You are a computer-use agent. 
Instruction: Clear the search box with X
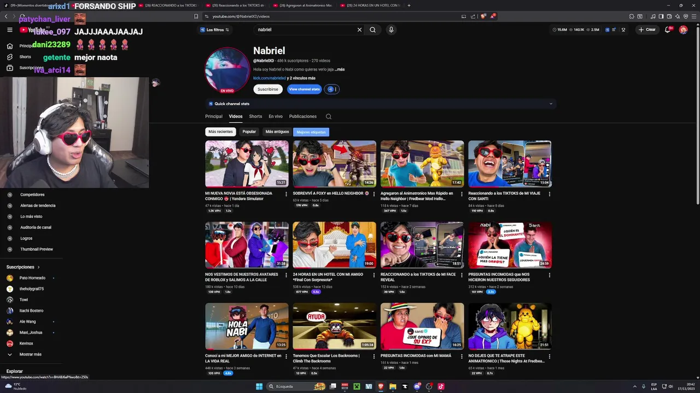tap(359, 29)
